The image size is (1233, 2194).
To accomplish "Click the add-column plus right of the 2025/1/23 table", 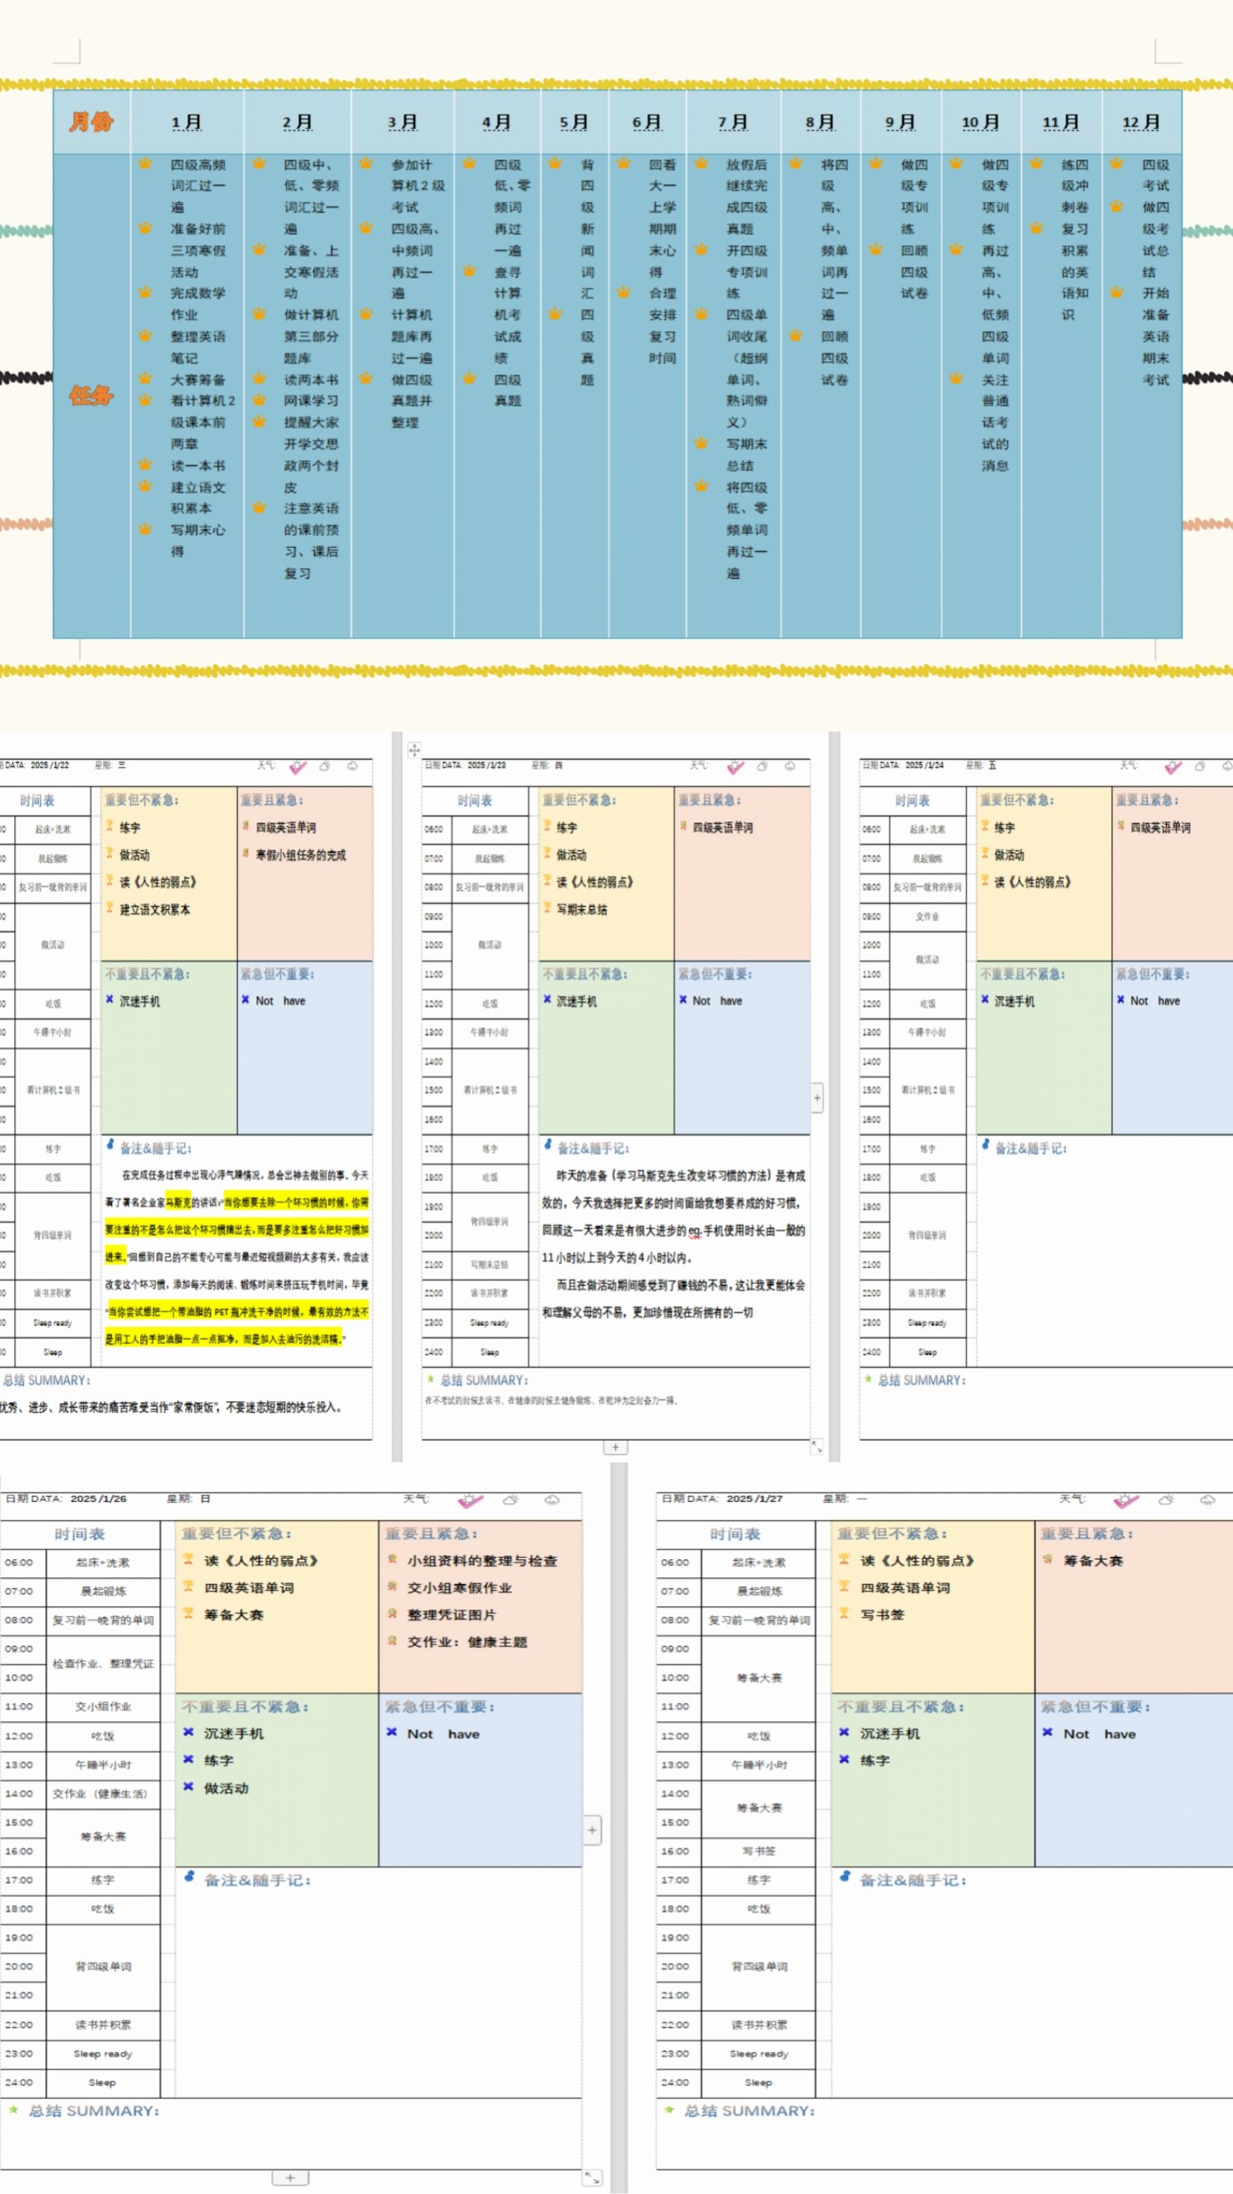I will (x=816, y=1098).
